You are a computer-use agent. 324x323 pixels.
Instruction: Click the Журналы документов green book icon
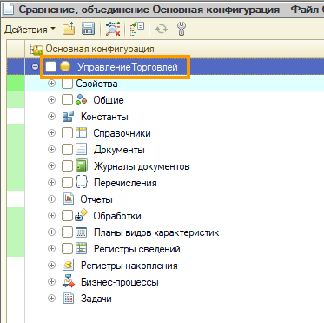tap(82, 166)
